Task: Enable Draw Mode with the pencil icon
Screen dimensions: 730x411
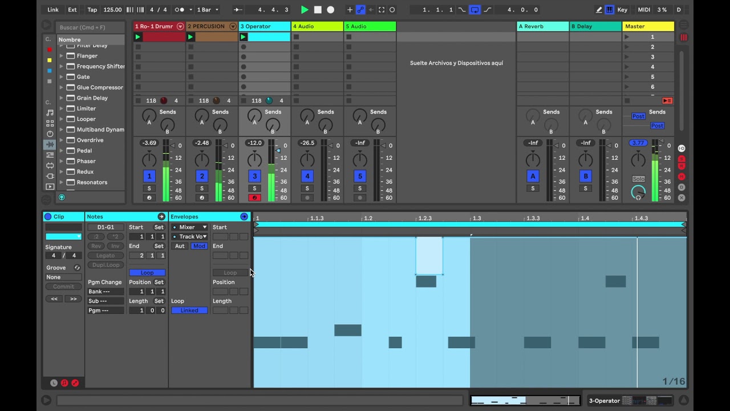Action: coord(599,10)
